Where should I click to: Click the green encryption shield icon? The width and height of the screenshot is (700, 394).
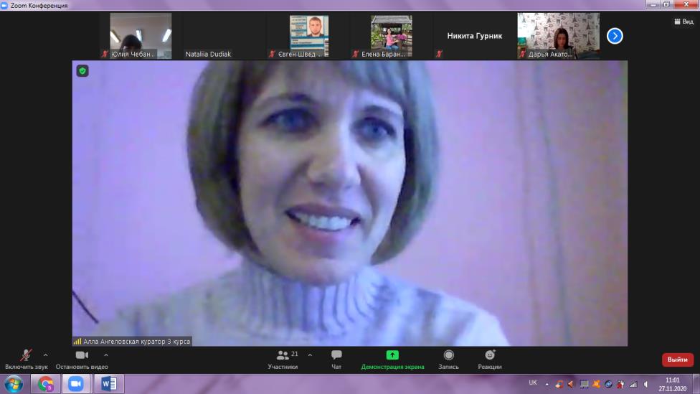point(82,70)
